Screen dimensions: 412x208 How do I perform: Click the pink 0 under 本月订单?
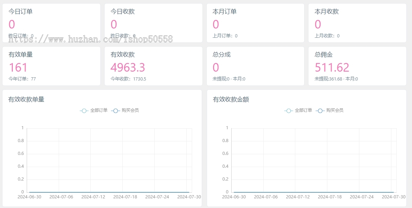pos(216,24)
